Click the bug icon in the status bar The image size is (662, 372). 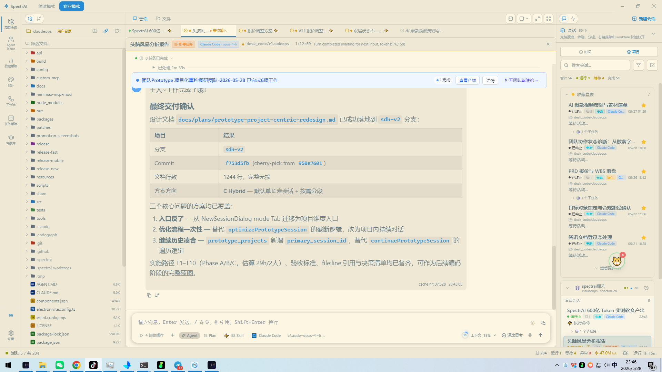(x=625, y=353)
